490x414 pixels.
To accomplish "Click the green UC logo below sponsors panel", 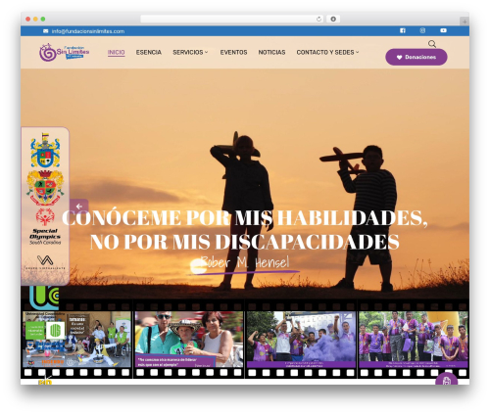I will pos(44,298).
